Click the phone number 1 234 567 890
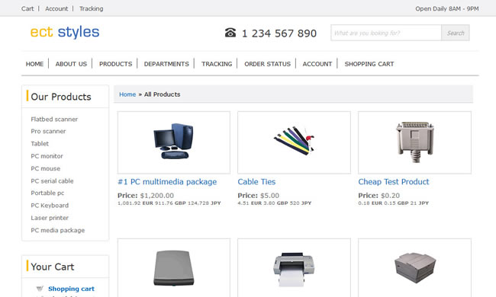The width and height of the screenshot is (496, 297). [279, 34]
